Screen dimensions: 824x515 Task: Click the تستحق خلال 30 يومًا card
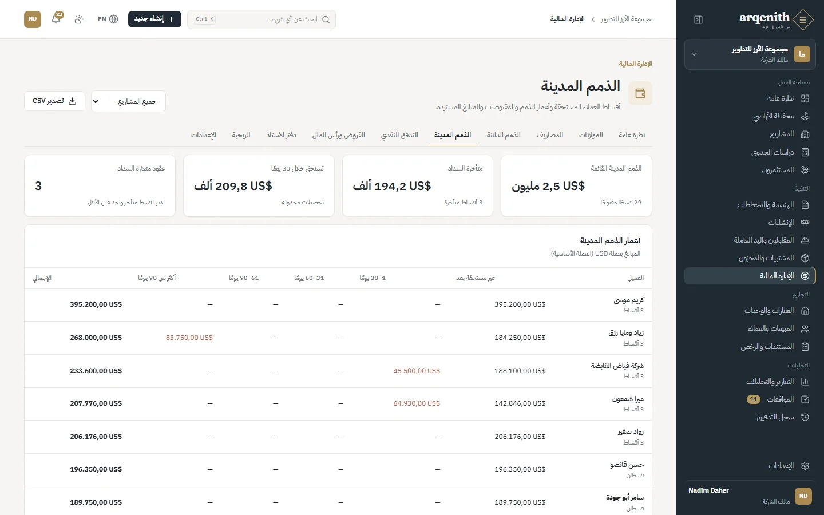pos(259,186)
